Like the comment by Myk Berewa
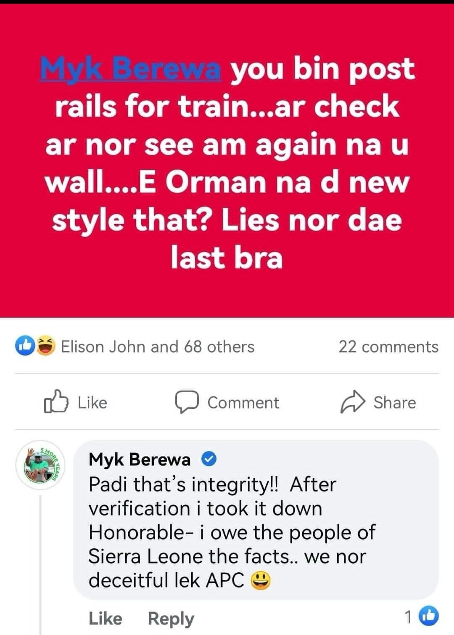 (106, 618)
